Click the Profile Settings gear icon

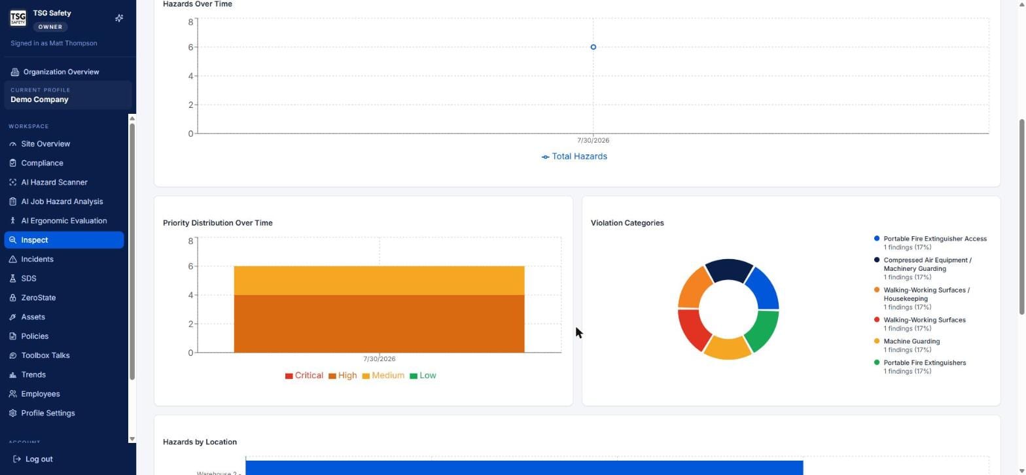point(13,413)
